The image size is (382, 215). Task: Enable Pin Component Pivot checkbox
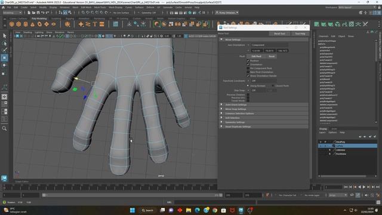pyautogui.click(x=248, y=68)
